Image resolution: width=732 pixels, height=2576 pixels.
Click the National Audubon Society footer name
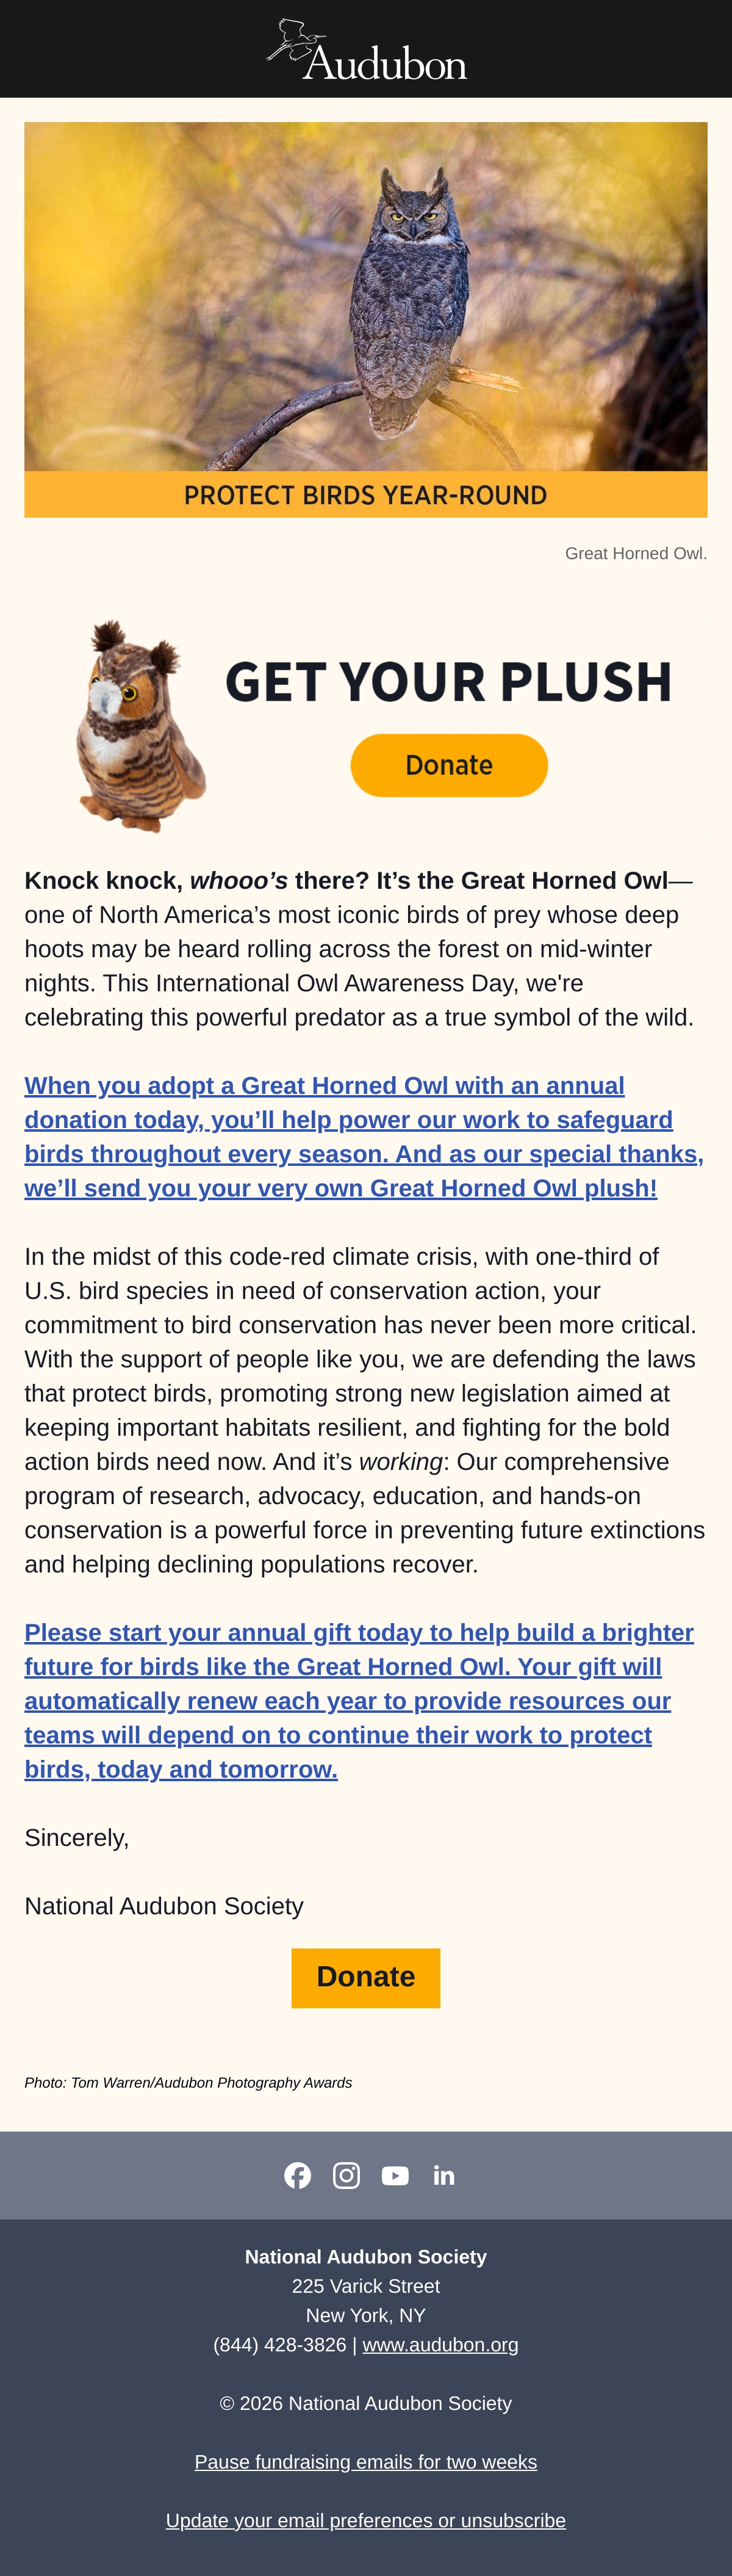click(365, 2256)
